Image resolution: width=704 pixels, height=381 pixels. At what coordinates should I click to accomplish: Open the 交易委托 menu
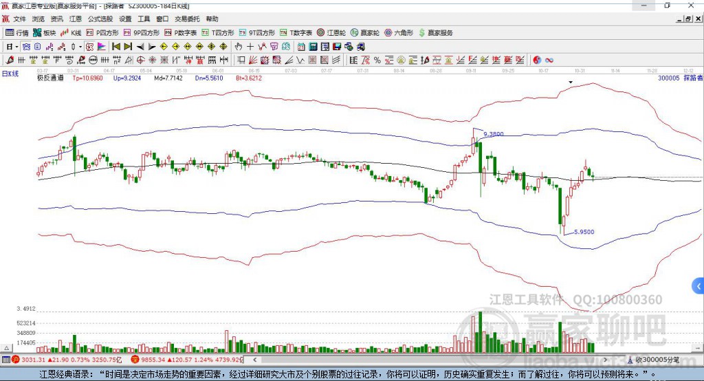(187, 19)
